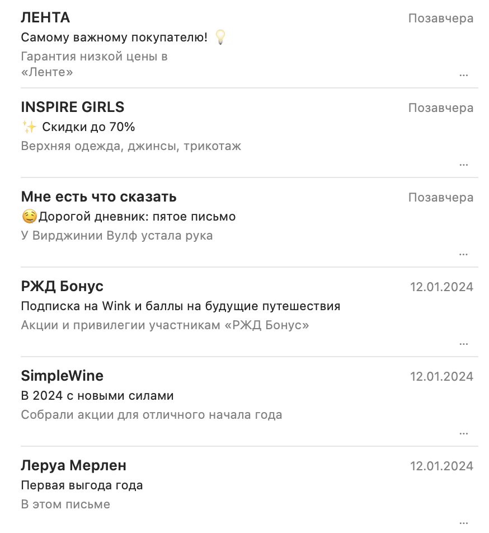Click the light bulb emoji in the ЛЕНТА subject
Screen dimensions: 489x533
pyautogui.click(x=221, y=38)
